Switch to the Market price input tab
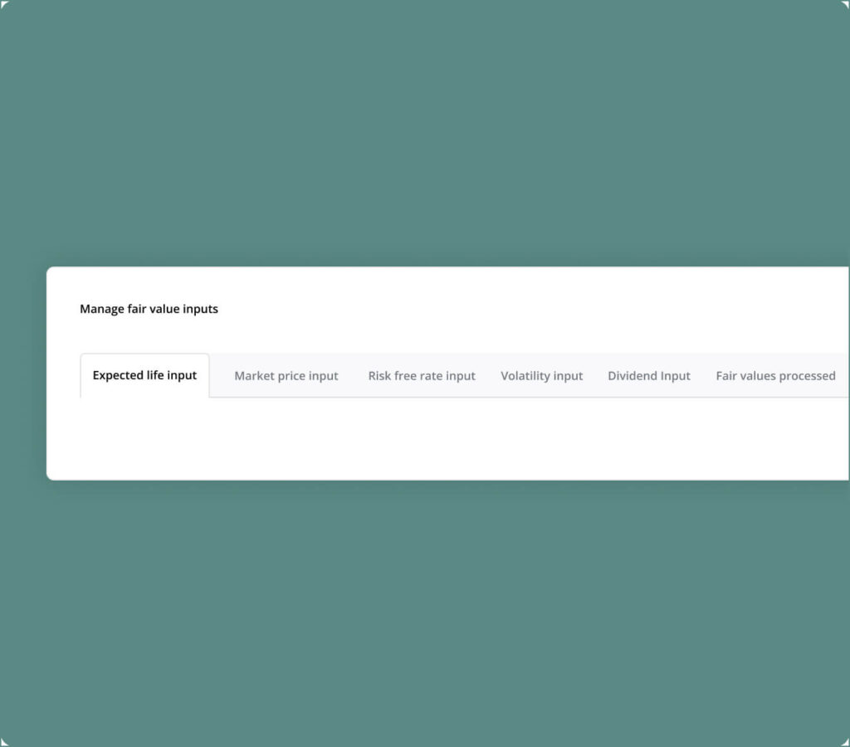Image resolution: width=850 pixels, height=747 pixels. 286,375
